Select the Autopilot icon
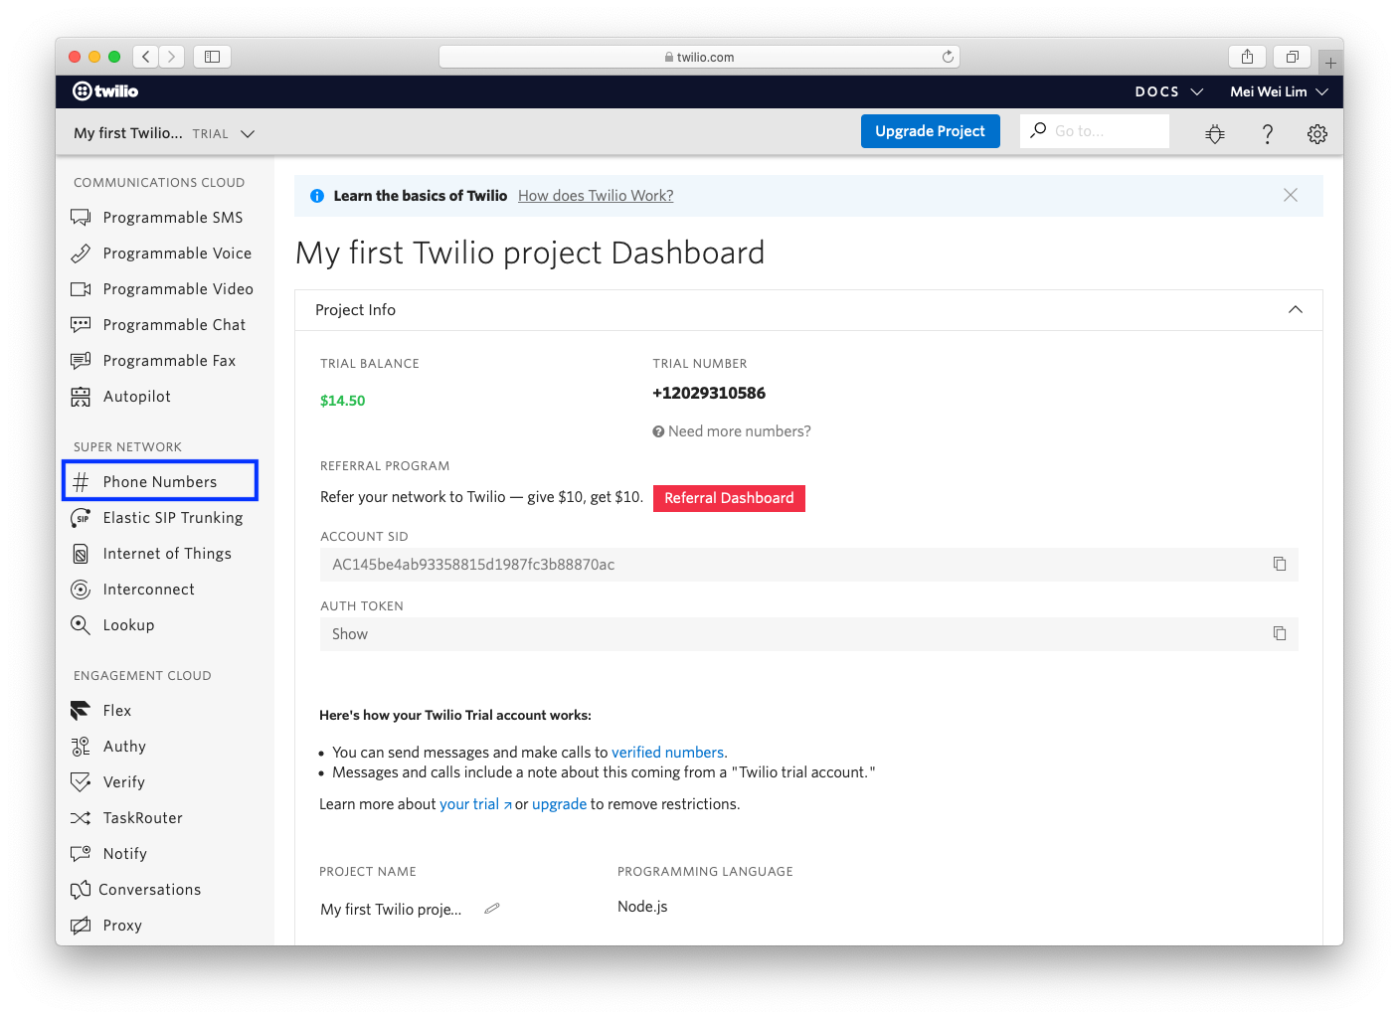Image resolution: width=1399 pixels, height=1019 pixels. click(x=82, y=396)
